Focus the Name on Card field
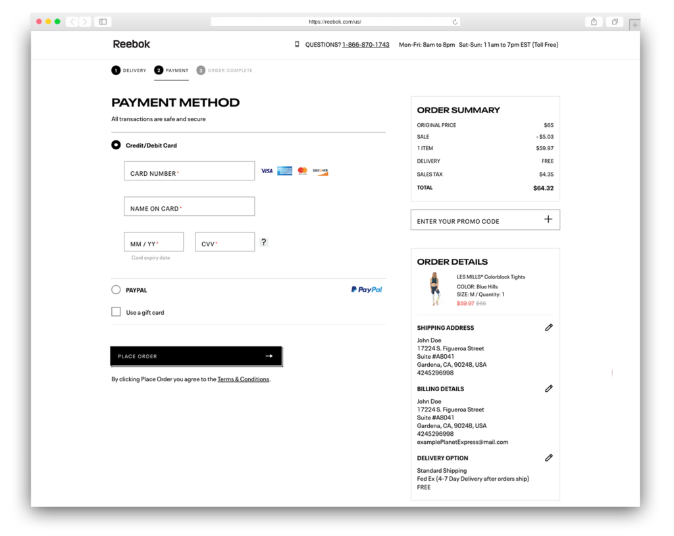The height and width of the screenshot is (536, 674). click(189, 207)
